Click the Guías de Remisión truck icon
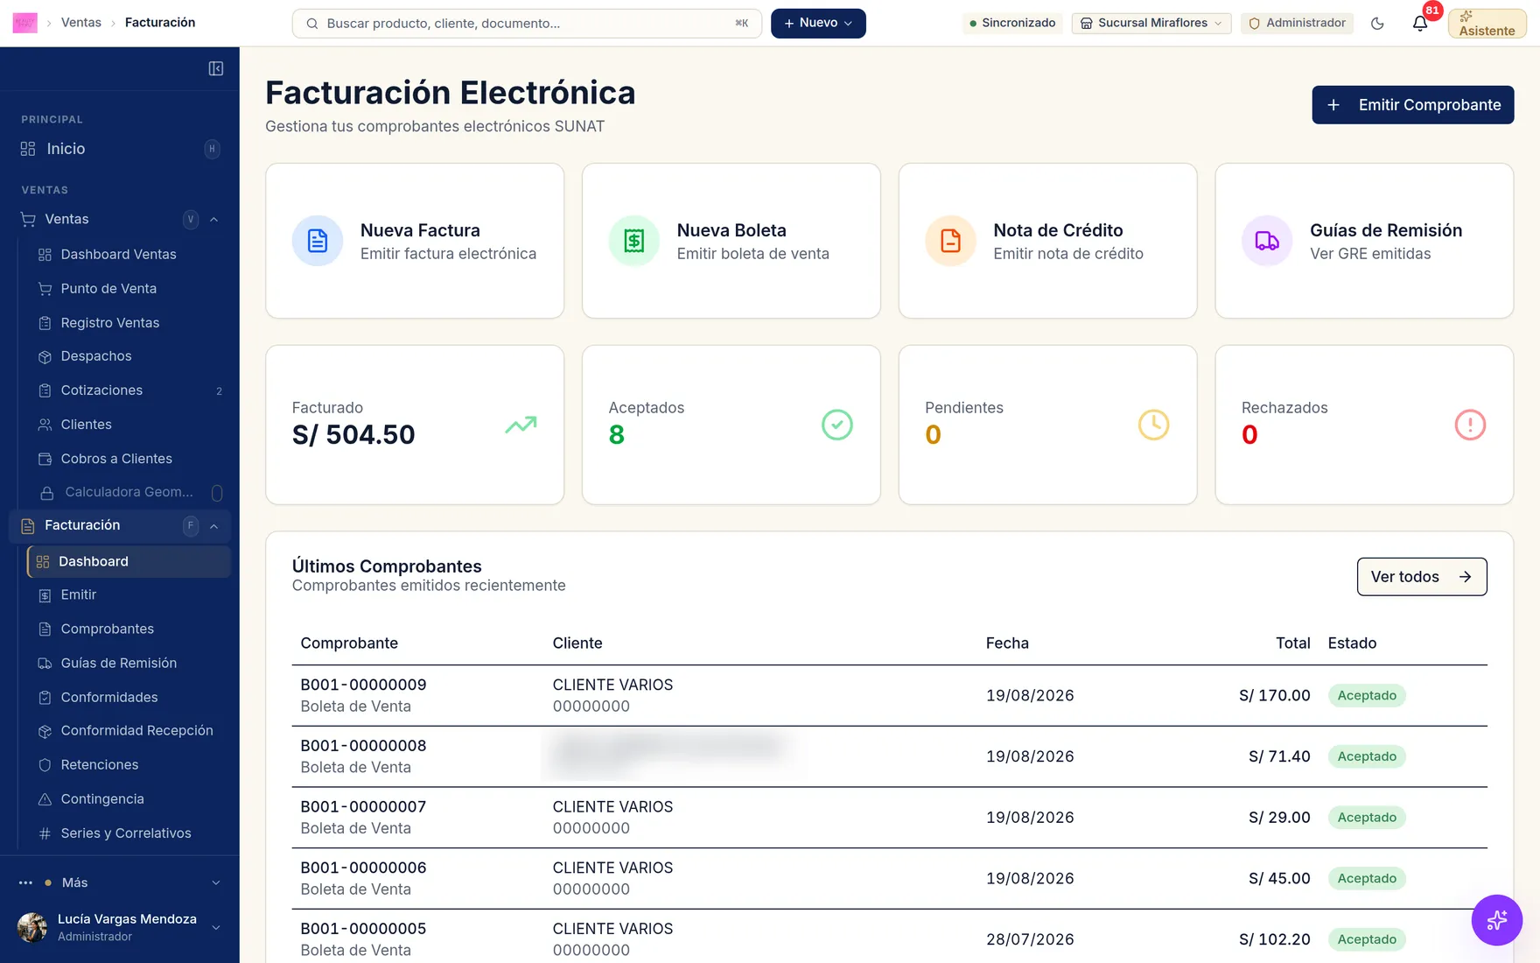 tap(1267, 241)
